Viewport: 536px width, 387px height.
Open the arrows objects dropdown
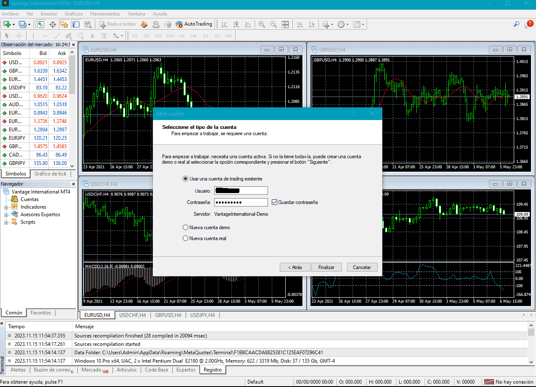point(121,36)
